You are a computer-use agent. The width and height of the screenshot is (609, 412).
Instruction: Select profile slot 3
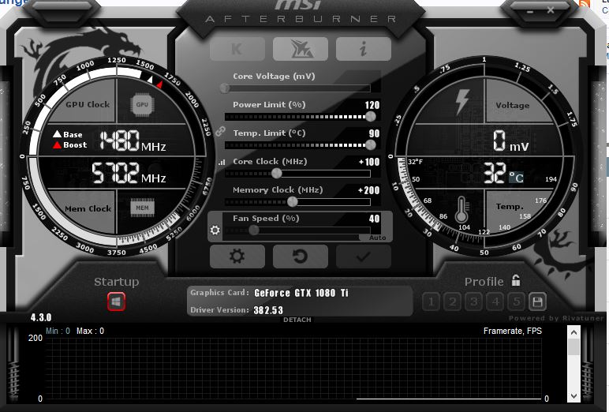pyautogui.click(x=474, y=302)
